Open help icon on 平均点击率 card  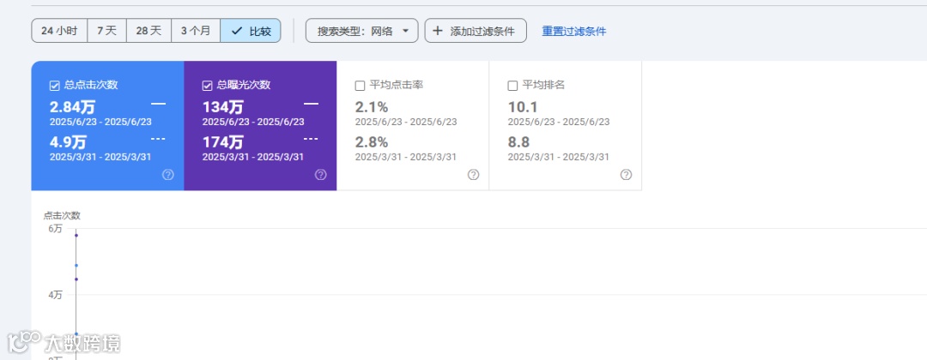(x=473, y=175)
